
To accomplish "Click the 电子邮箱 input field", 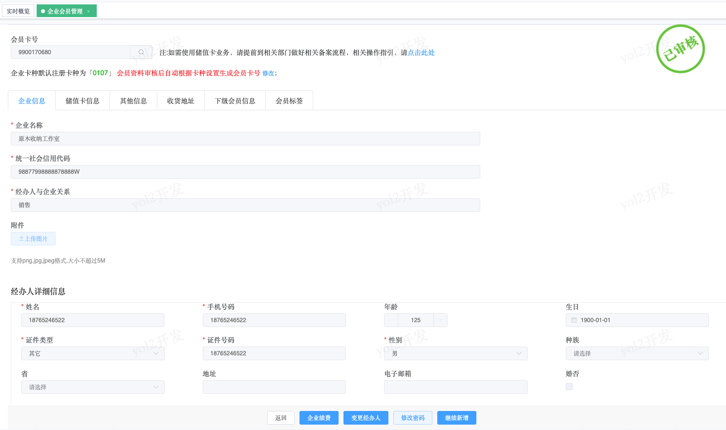I will pos(456,387).
